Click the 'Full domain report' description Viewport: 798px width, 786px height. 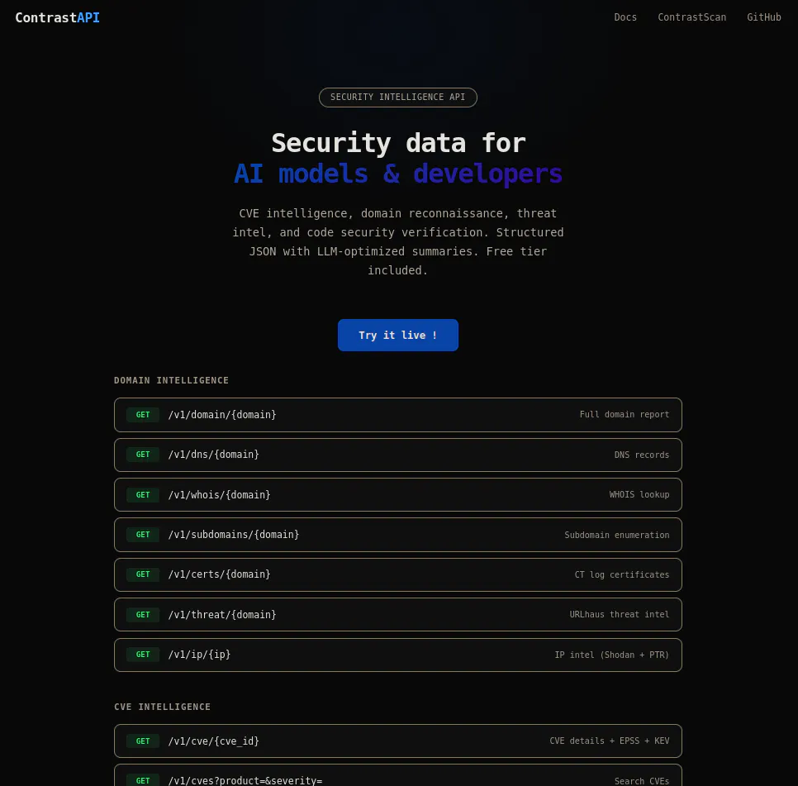coord(625,414)
